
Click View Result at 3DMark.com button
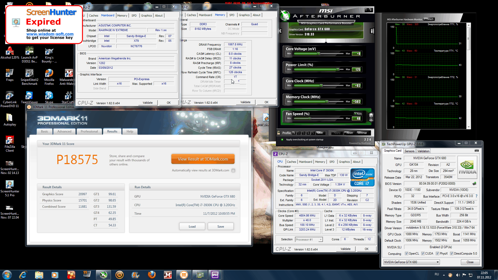coord(203,159)
